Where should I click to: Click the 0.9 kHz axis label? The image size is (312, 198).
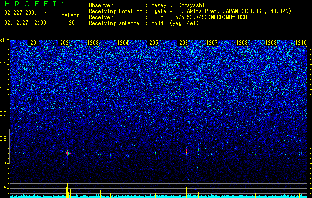pos(4,114)
